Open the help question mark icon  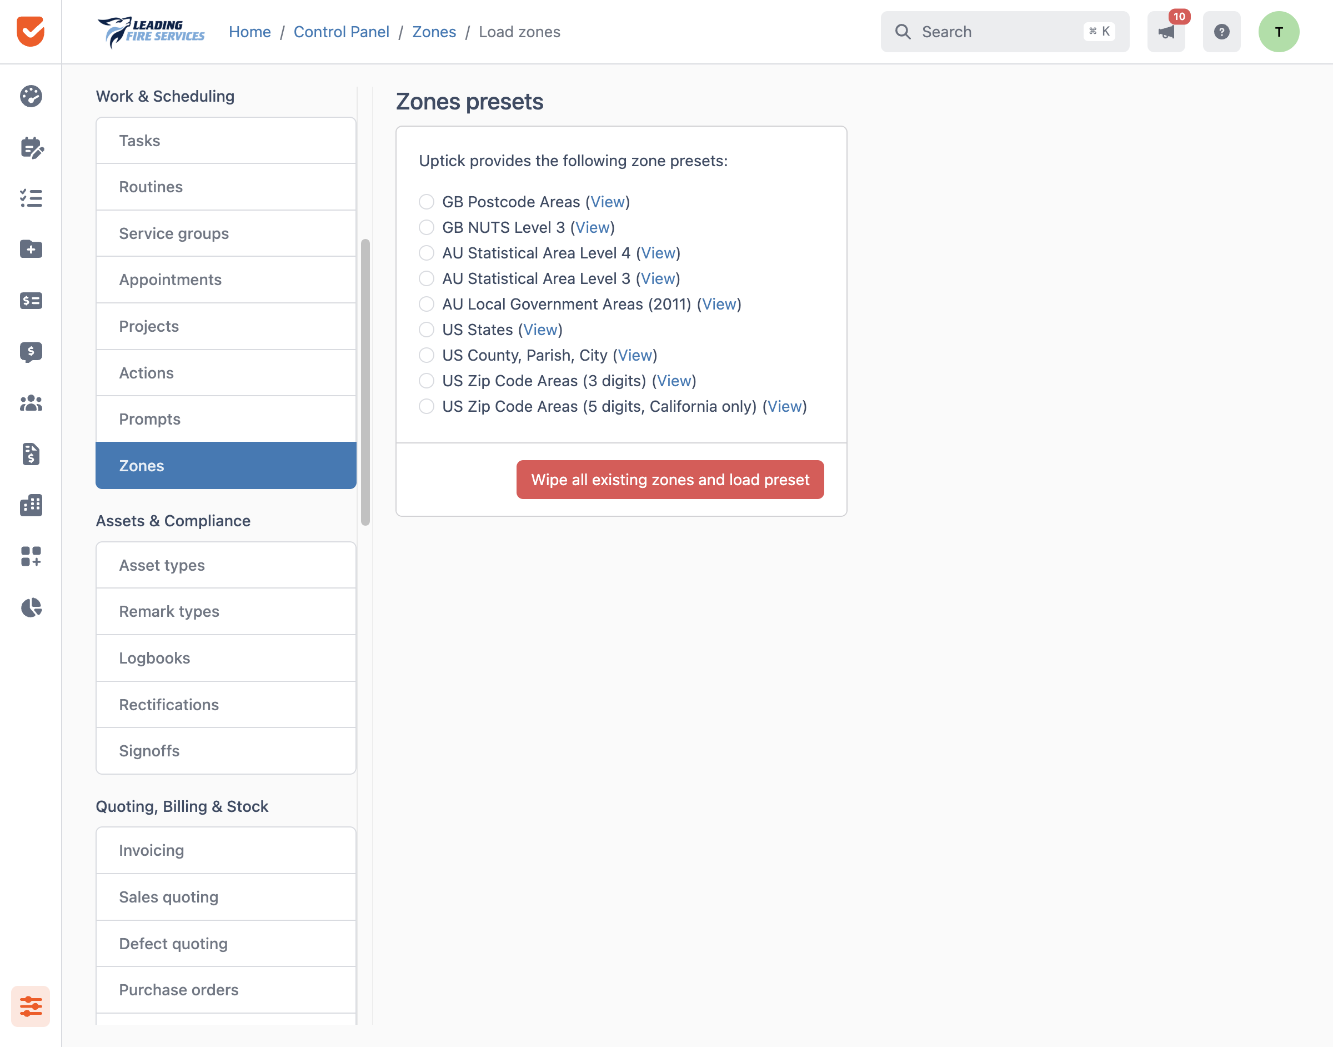coord(1221,31)
